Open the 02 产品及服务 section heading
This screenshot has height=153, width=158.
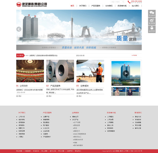pos(53,86)
